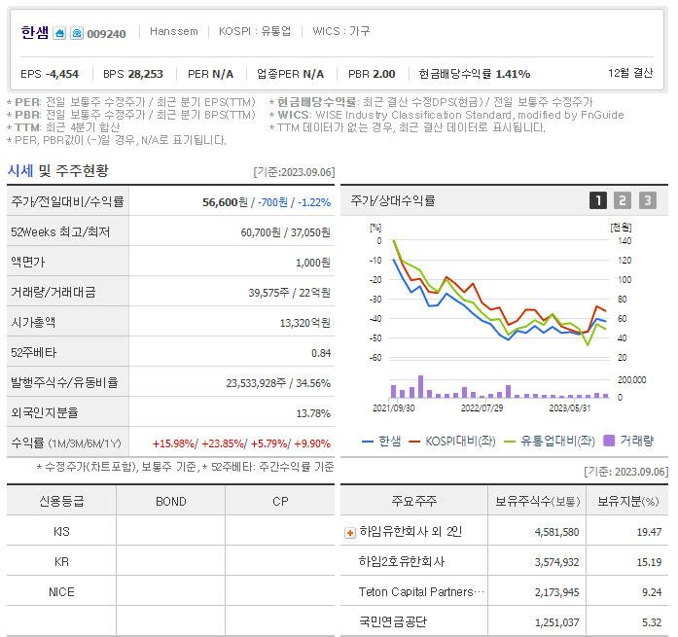The image size is (678, 637).
Task: Click the purple 거래량 legend square
Action: point(609,441)
